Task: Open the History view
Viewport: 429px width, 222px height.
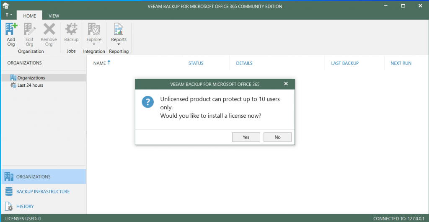Action: pos(25,207)
